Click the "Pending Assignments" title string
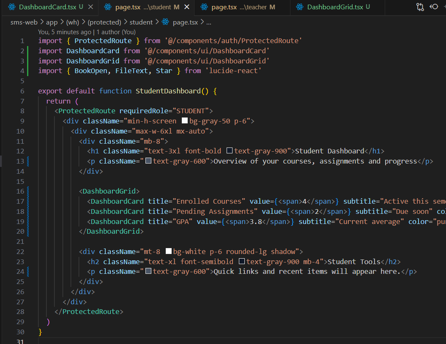The image size is (446, 344). [215, 212]
